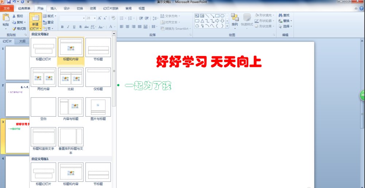Align text right in paragraph group
The height and width of the screenshot is (188, 365).
click(133, 27)
